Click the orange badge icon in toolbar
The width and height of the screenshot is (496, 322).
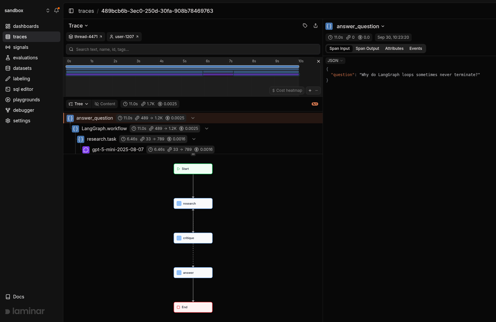(315, 104)
